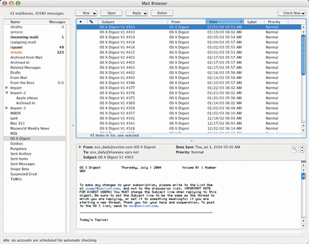
Task: Collapse the mailbox pane splitter arrow
Action: click(x=73, y=126)
